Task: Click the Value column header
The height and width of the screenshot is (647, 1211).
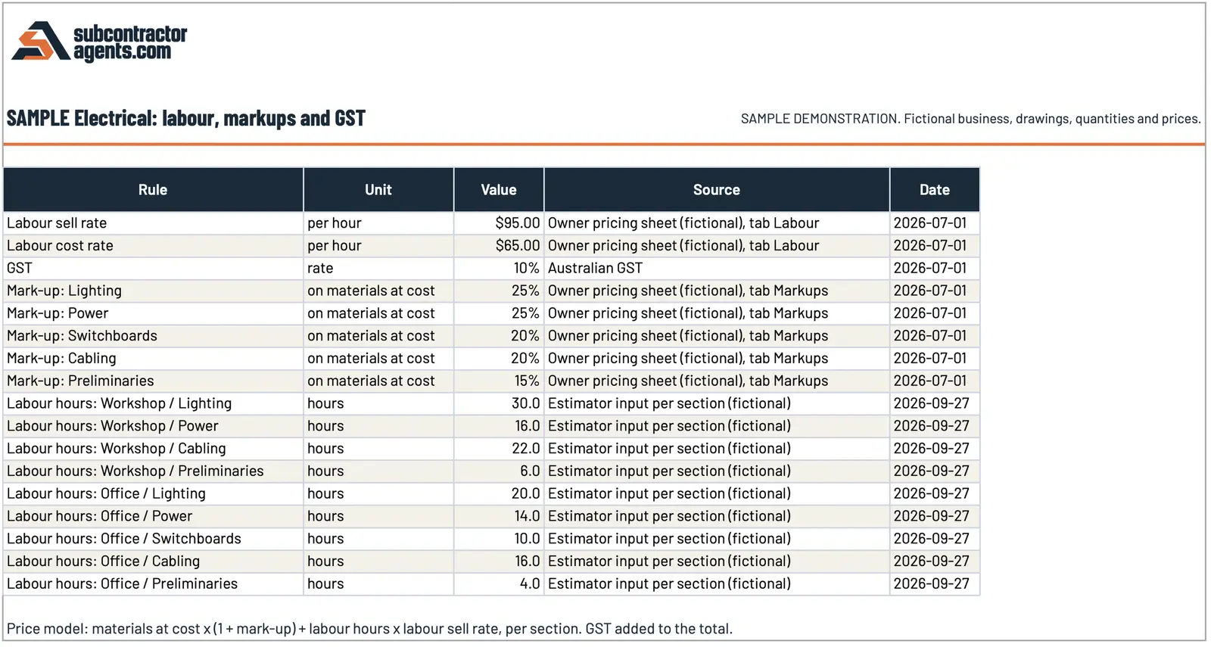Action: [x=499, y=190]
